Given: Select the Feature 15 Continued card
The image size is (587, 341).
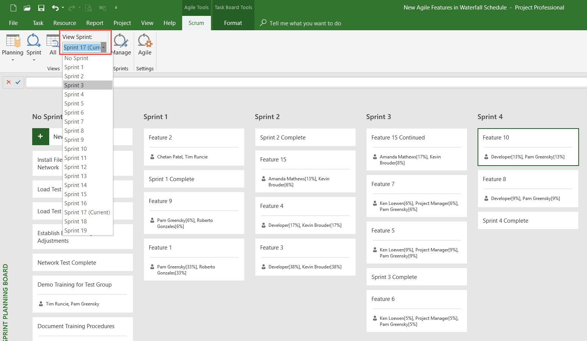Looking at the screenshot, I should point(417,149).
